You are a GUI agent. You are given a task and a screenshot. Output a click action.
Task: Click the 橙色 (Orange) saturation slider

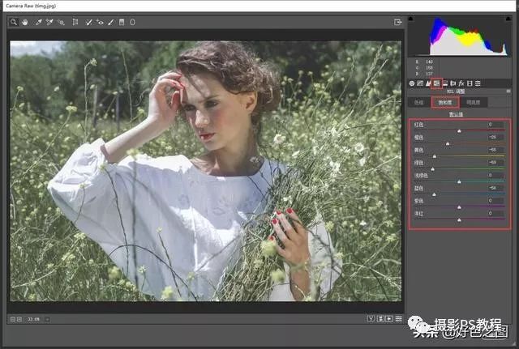(448, 143)
